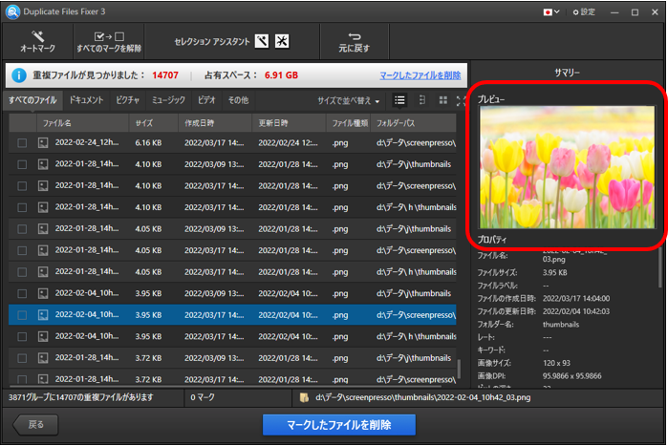Viewport: 668px width, 446px height.
Task: Check box for 4.10 KB screenpresso row
Action: tap(22, 186)
